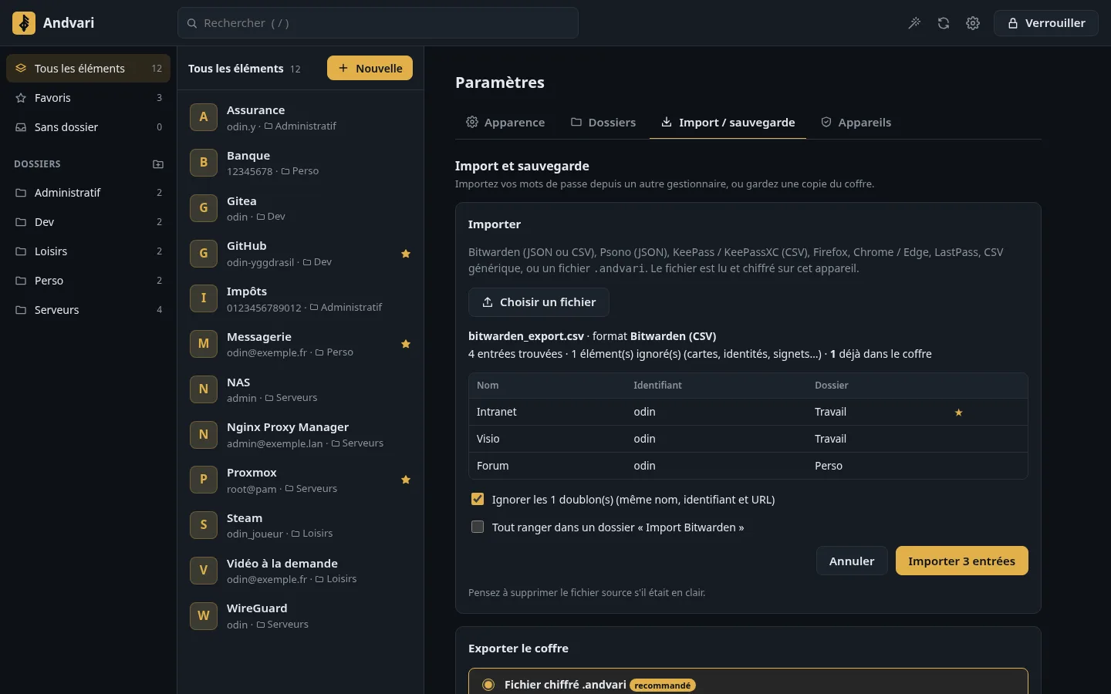The width and height of the screenshot is (1111, 694).
Task: Click the WireGuard letter avatar W
Action: click(204, 615)
